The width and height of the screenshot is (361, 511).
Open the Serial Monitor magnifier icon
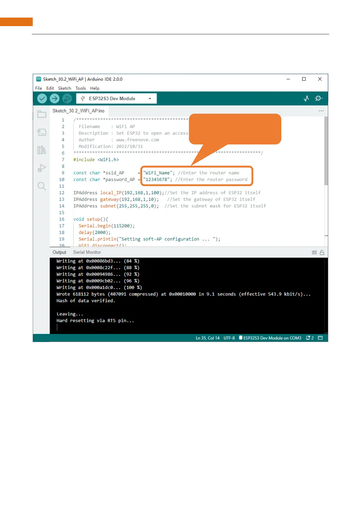pos(319,98)
